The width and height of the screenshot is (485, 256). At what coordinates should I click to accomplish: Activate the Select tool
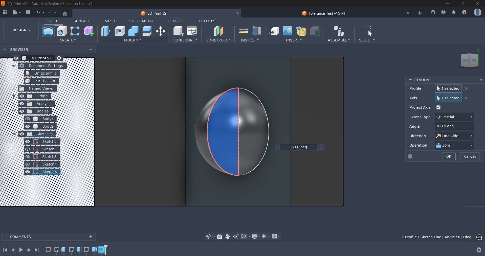tap(367, 31)
